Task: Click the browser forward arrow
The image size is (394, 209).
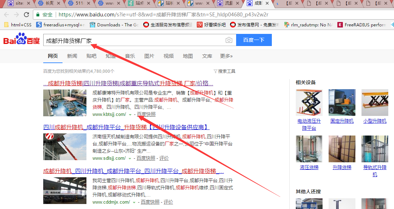Action: pos(16,15)
